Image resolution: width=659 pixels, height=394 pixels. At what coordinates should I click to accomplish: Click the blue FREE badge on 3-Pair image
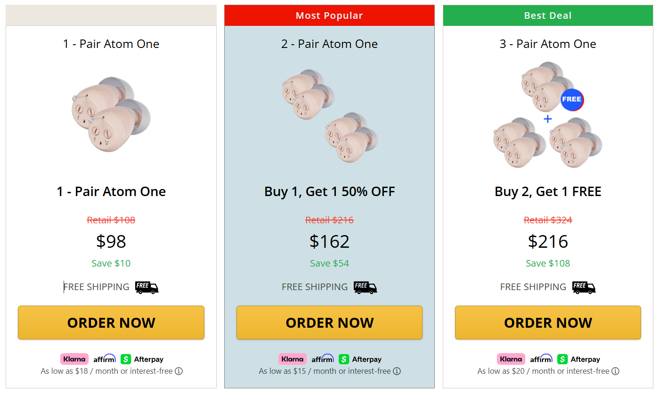pos(572,100)
